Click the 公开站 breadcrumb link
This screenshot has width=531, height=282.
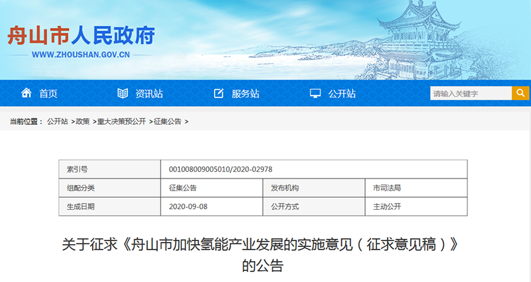tap(57, 121)
